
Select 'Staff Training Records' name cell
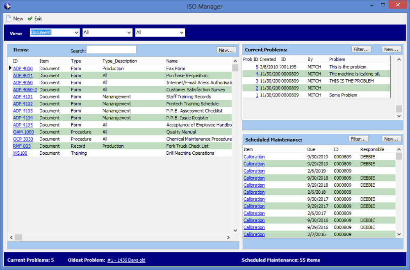pos(188,96)
